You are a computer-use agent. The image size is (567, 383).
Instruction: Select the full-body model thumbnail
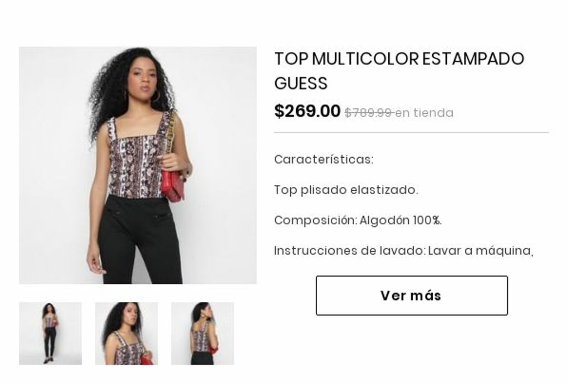[x=50, y=334]
